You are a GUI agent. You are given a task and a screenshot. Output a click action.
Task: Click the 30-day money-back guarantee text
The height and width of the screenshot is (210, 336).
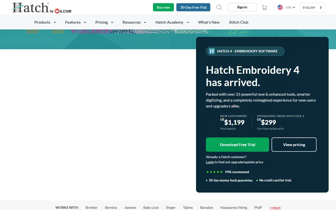click(231, 180)
